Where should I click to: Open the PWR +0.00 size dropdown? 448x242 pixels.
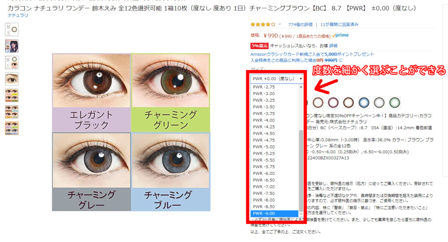277,79
